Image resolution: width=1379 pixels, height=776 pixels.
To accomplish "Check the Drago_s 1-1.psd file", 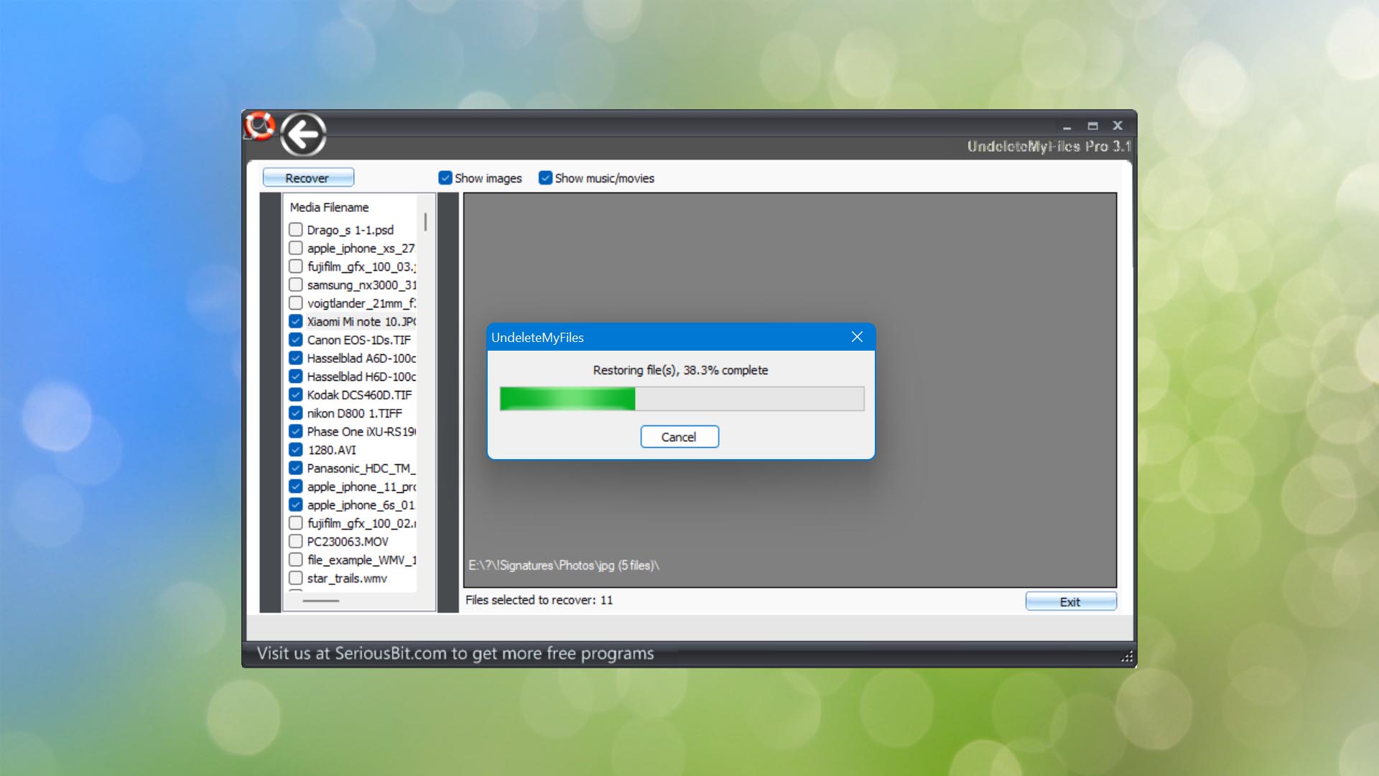I will 295,230.
